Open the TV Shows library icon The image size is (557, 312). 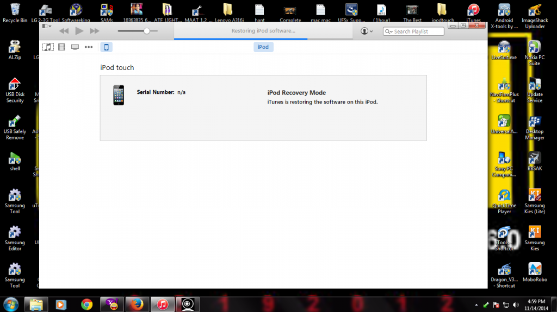75,47
